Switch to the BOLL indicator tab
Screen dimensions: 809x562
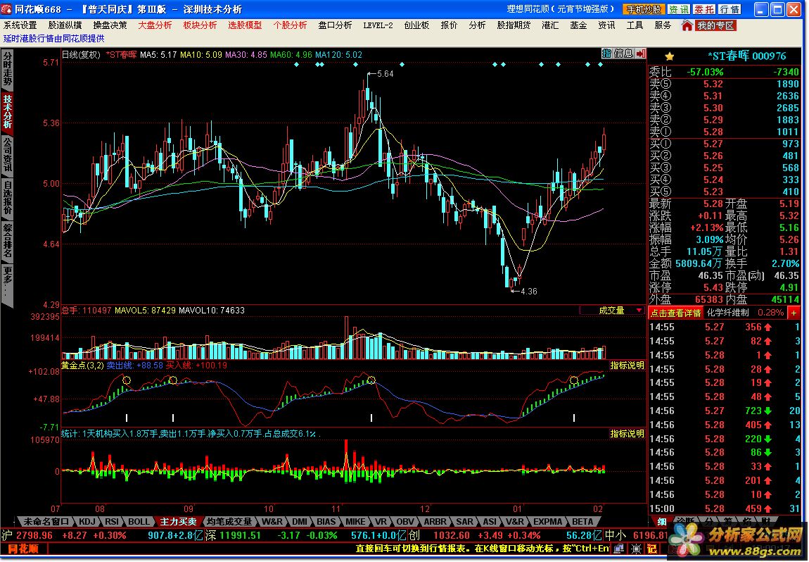click(x=139, y=522)
